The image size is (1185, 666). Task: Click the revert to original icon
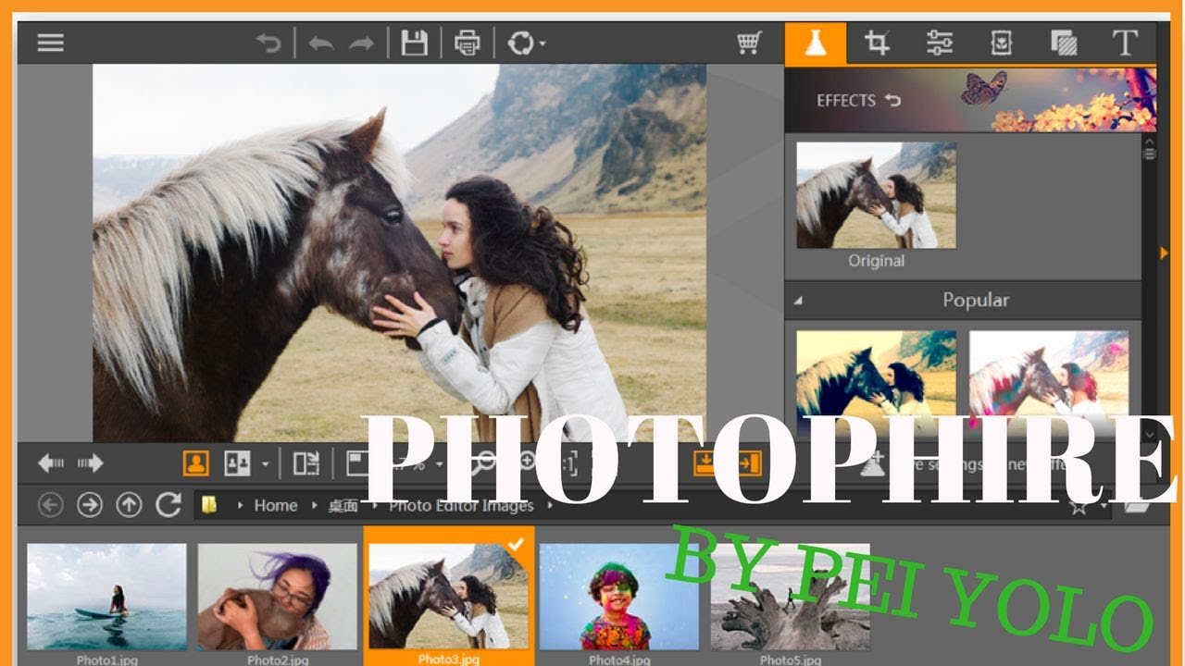(268, 43)
